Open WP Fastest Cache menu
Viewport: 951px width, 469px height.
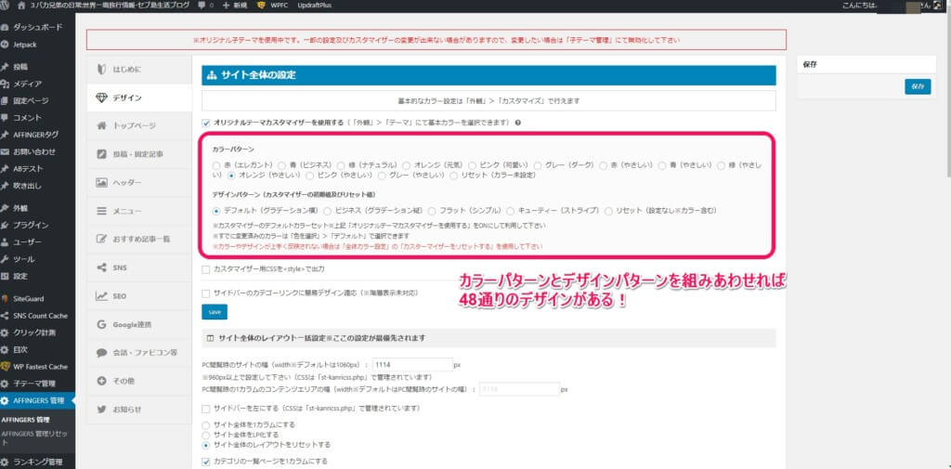[x=37, y=367]
